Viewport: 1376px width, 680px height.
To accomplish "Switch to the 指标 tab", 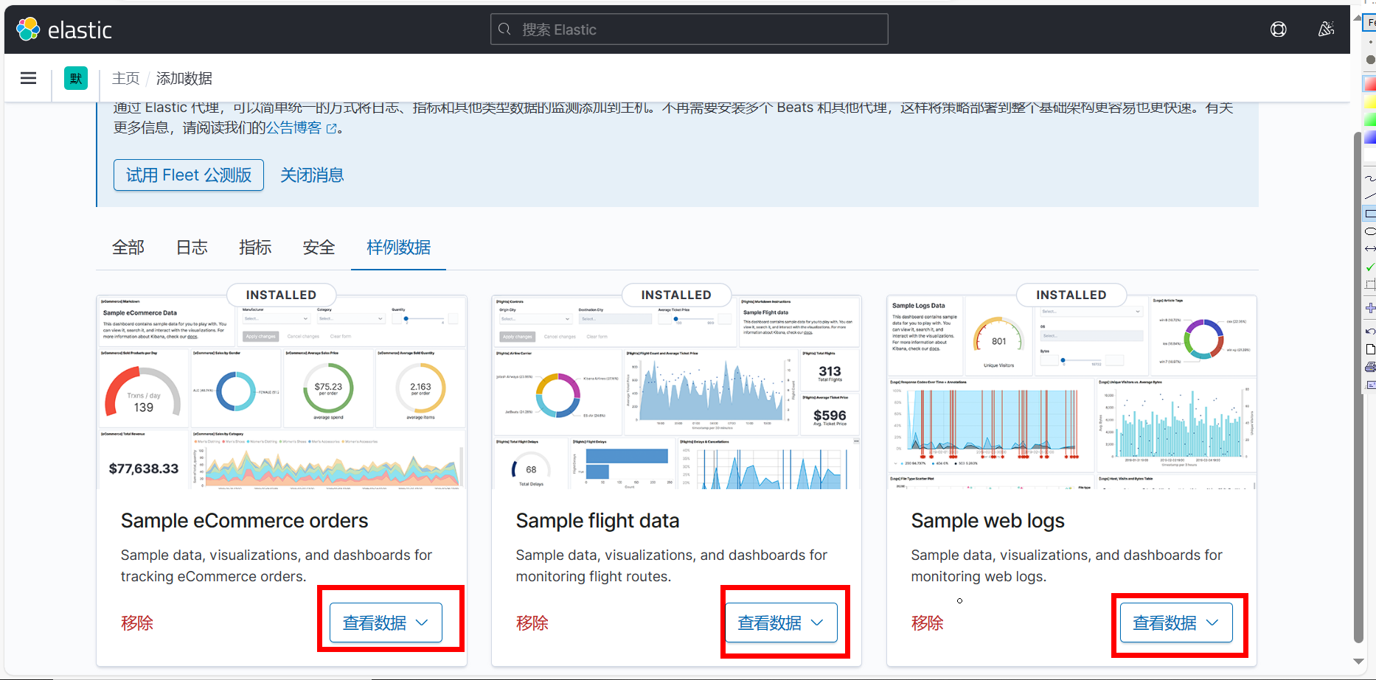I will tap(255, 248).
